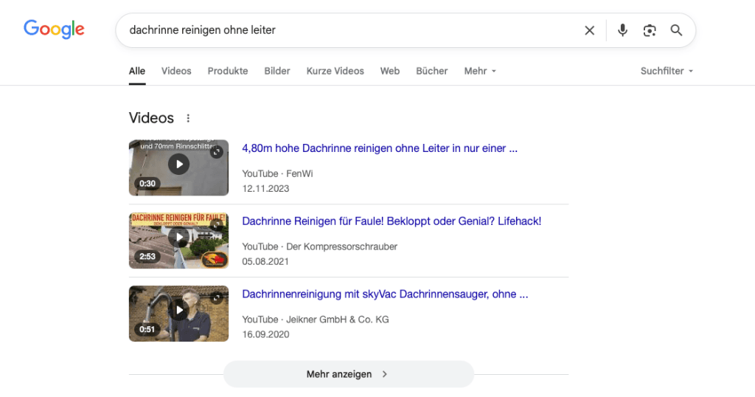This screenshot has width=755, height=397.
Task: Clear the search query with X icon
Action: (x=589, y=30)
